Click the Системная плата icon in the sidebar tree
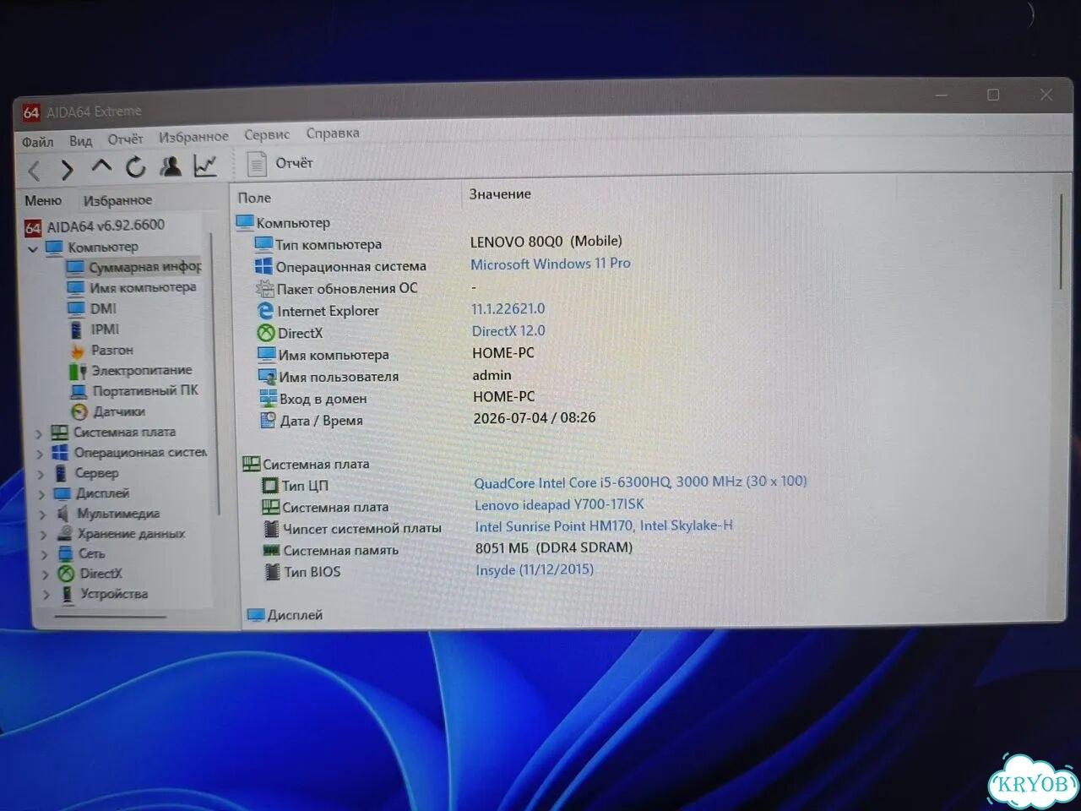 pyautogui.click(x=60, y=433)
